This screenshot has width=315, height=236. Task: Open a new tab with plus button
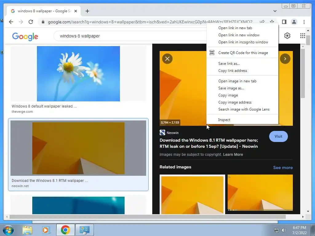click(x=87, y=11)
